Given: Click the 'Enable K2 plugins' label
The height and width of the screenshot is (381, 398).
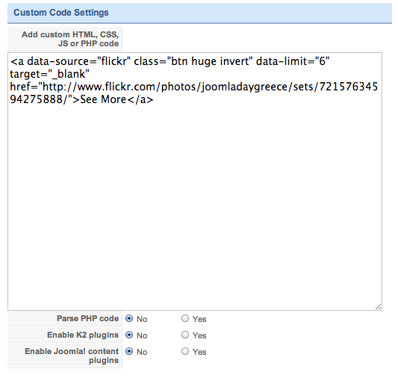Looking at the screenshot, I should [83, 335].
